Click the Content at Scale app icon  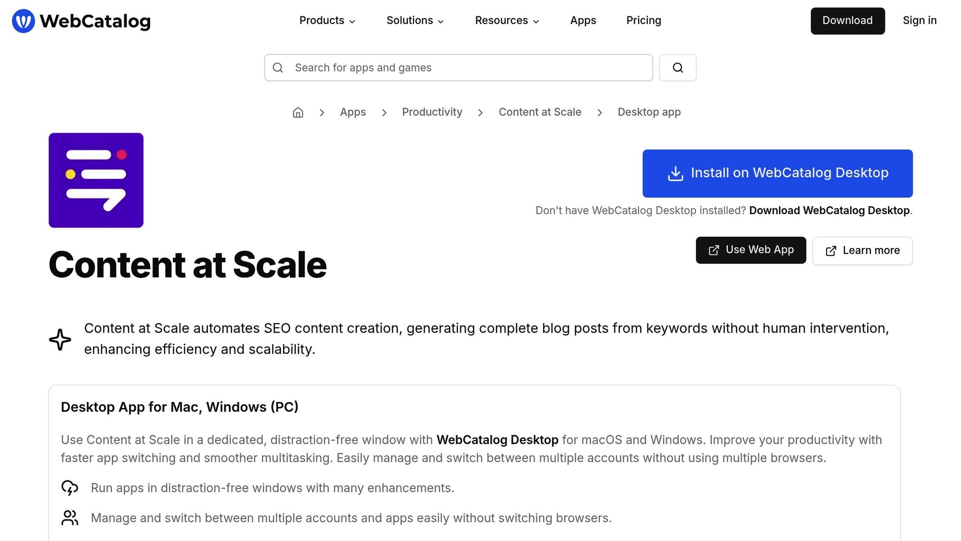pyautogui.click(x=96, y=180)
